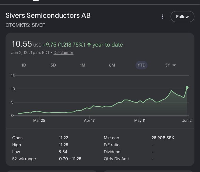Click the 15 y-axis label

tap(13, 76)
